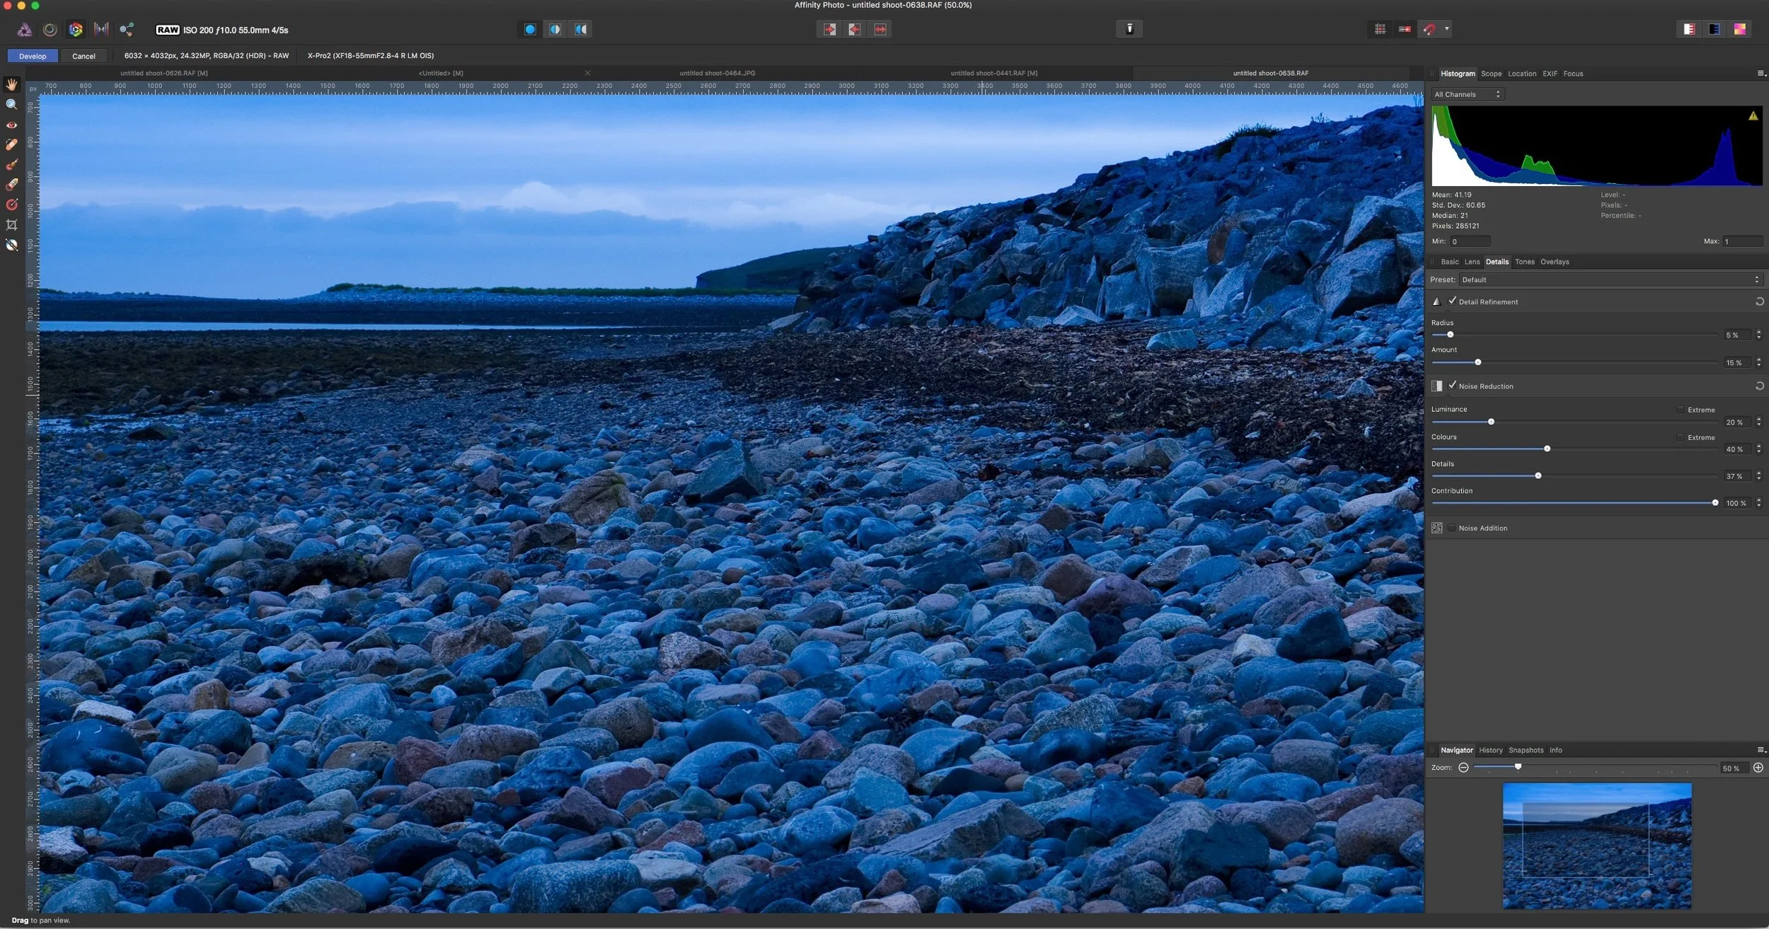
Task: Select the White Balance tool
Action: point(12,245)
